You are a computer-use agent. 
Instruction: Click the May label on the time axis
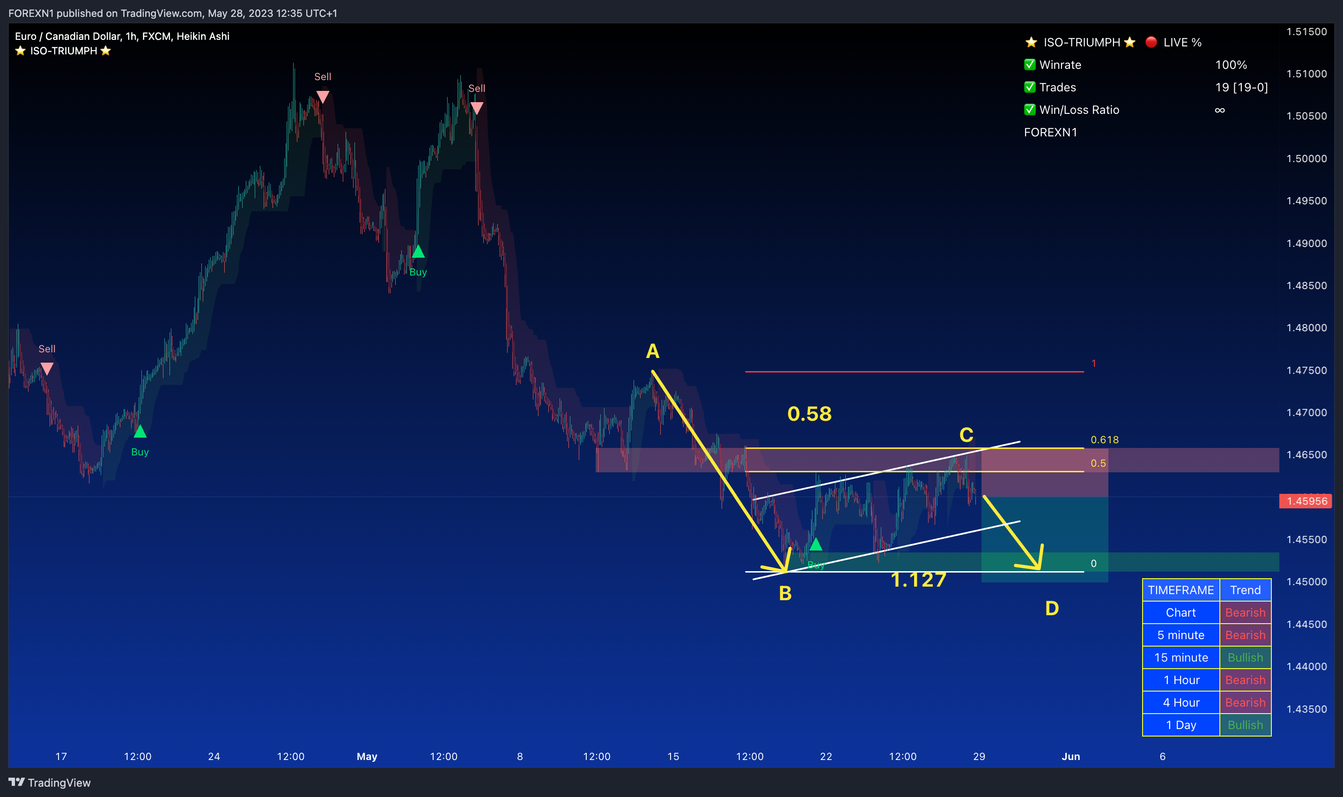click(x=367, y=756)
